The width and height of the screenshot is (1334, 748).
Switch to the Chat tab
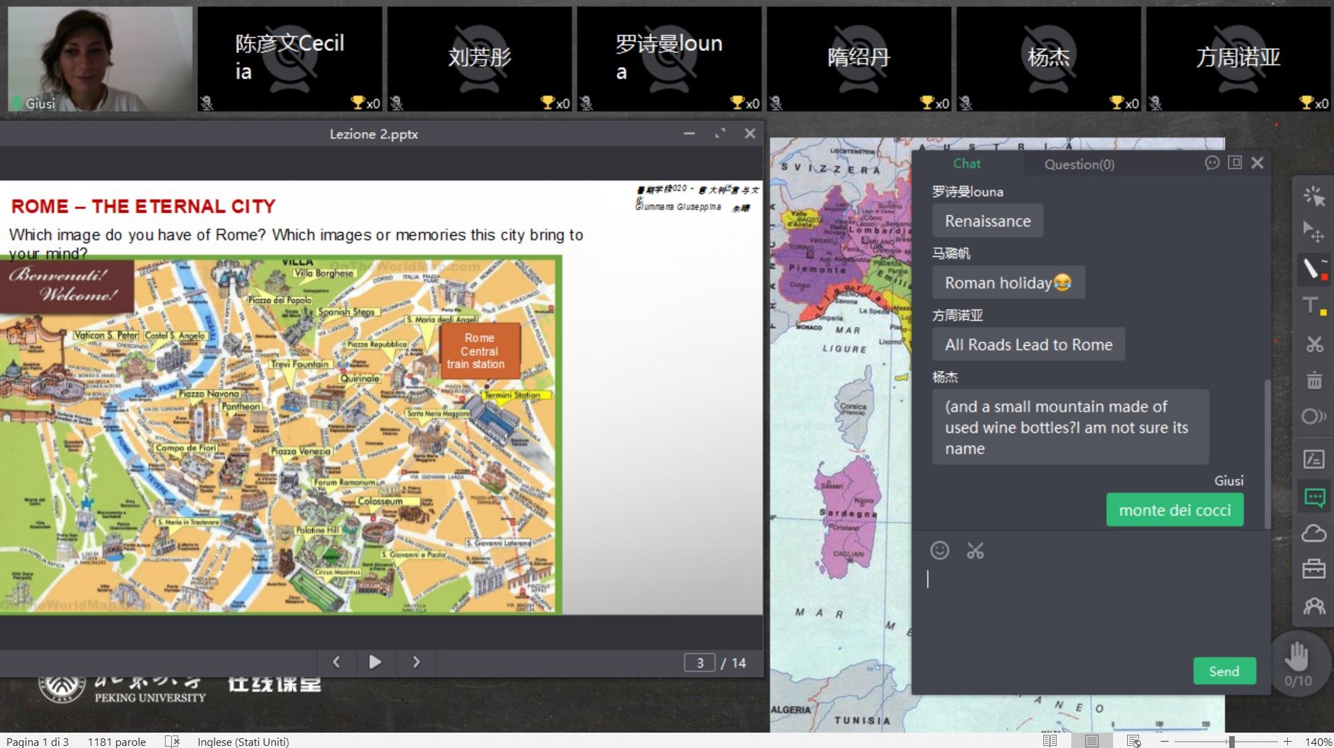966,163
